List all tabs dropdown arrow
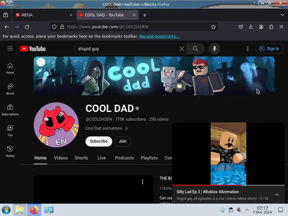 pos(282,15)
